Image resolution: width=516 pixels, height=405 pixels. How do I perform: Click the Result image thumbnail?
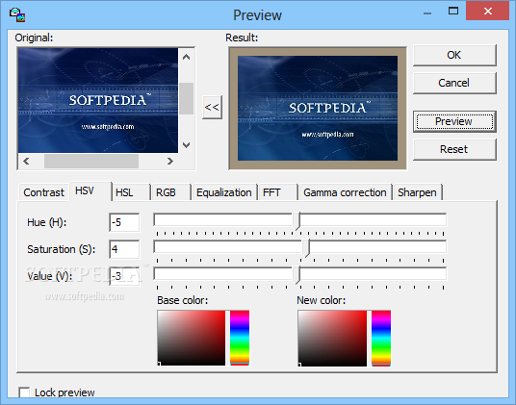pos(318,108)
